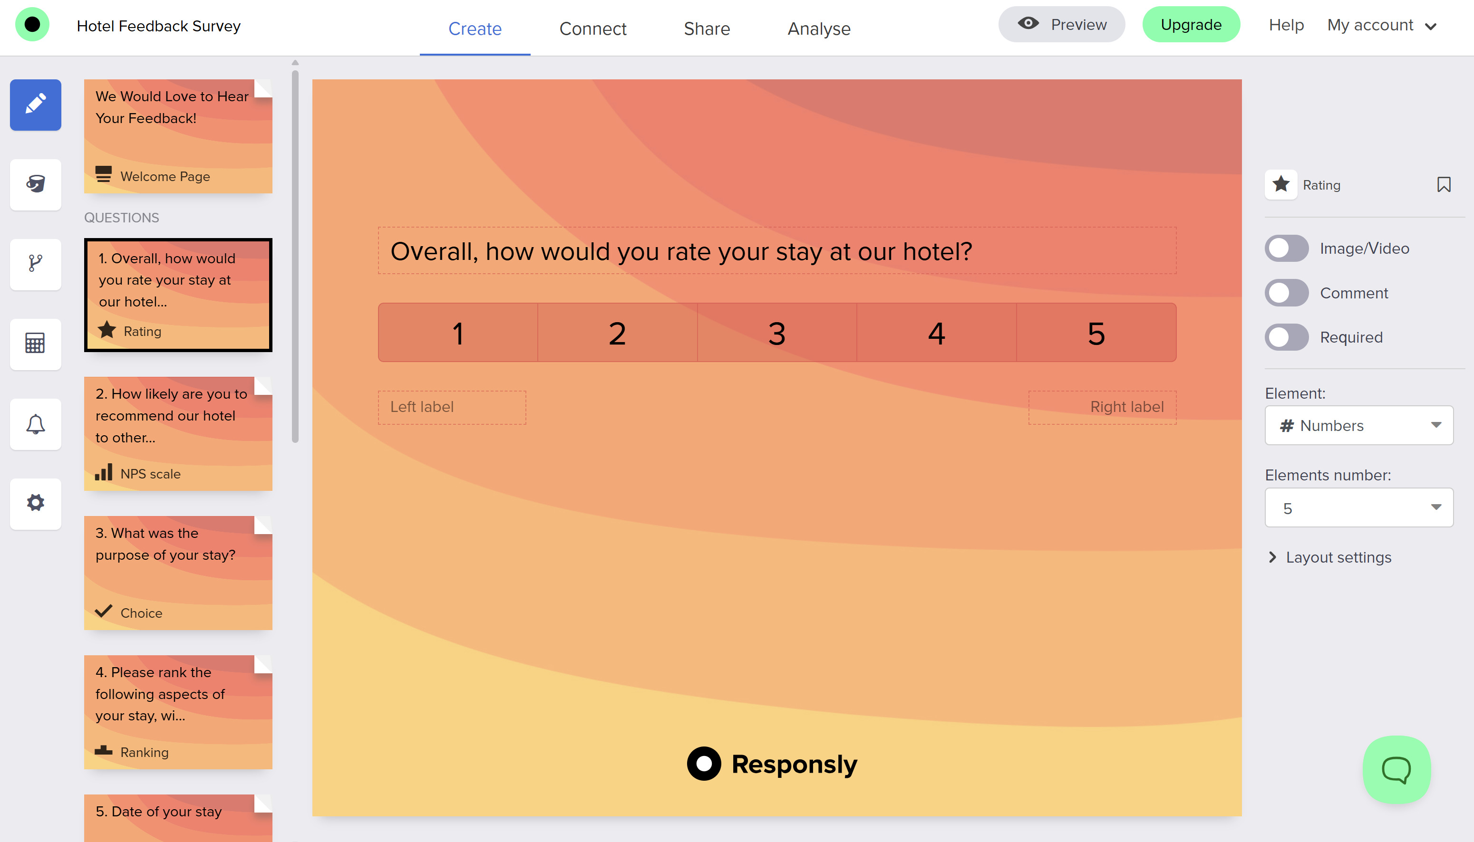The width and height of the screenshot is (1474, 842).
Task: Click the Preview button
Action: [x=1062, y=24]
